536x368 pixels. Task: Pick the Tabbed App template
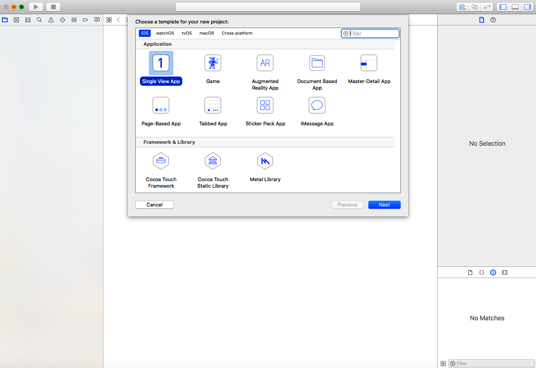pyautogui.click(x=213, y=112)
